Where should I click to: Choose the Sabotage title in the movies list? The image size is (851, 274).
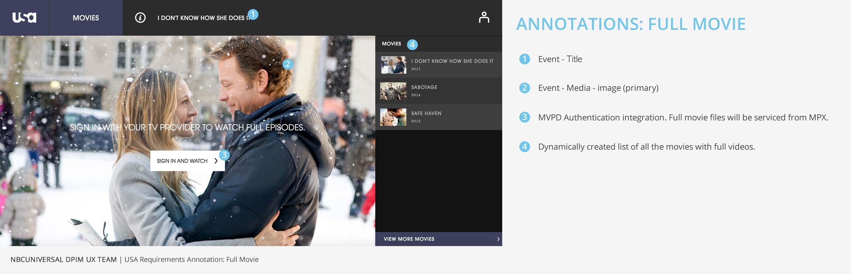[424, 87]
